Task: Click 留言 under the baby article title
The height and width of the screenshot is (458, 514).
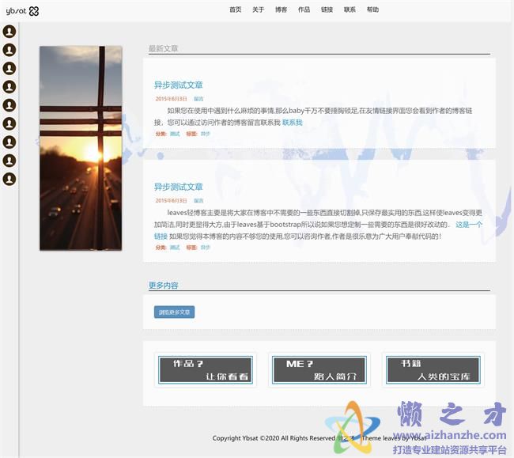Action: pos(198,99)
